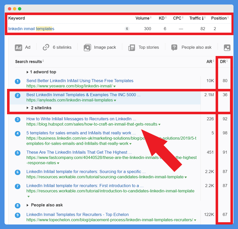
Task: Open the yesware.com blog URL
Action: coord(69,86)
